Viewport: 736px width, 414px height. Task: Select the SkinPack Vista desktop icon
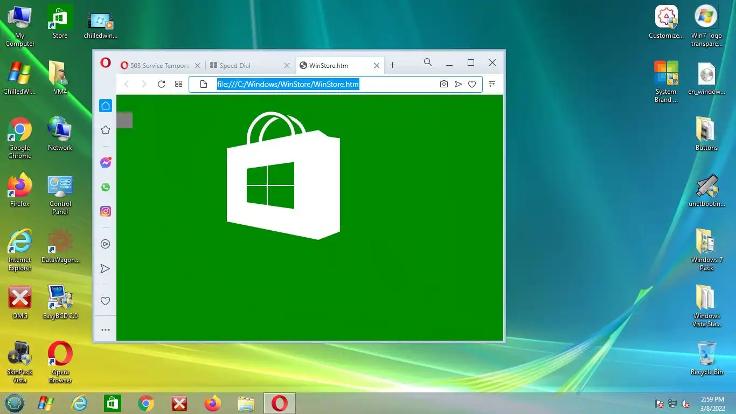point(20,362)
